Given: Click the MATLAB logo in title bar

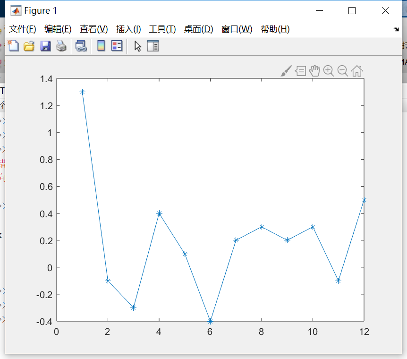Looking at the screenshot, I should (x=16, y=11).
